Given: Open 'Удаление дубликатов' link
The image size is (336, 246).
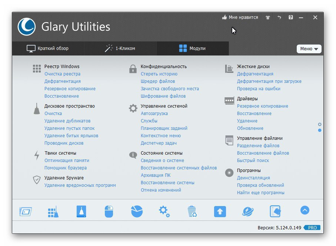Looking at the screenshot, I should [x=67, y=121].
